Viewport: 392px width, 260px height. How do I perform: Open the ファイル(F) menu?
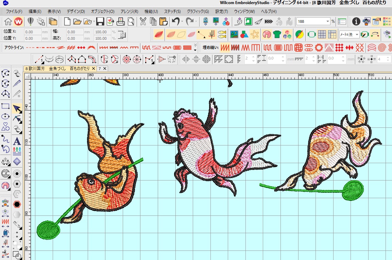14,11
